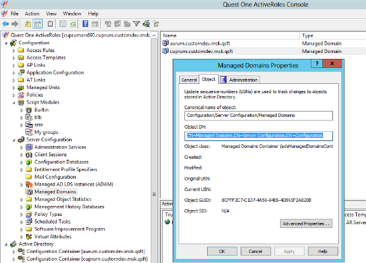The height and width of the screenshot is (263, 366).
Task: Click the Refresh toolbar icon
Action: click(73, 24)
